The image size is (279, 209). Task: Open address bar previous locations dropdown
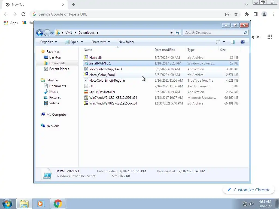171,33
